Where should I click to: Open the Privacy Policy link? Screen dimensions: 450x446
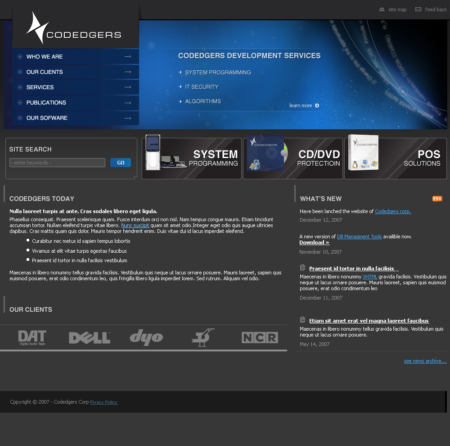coord(103,402)
